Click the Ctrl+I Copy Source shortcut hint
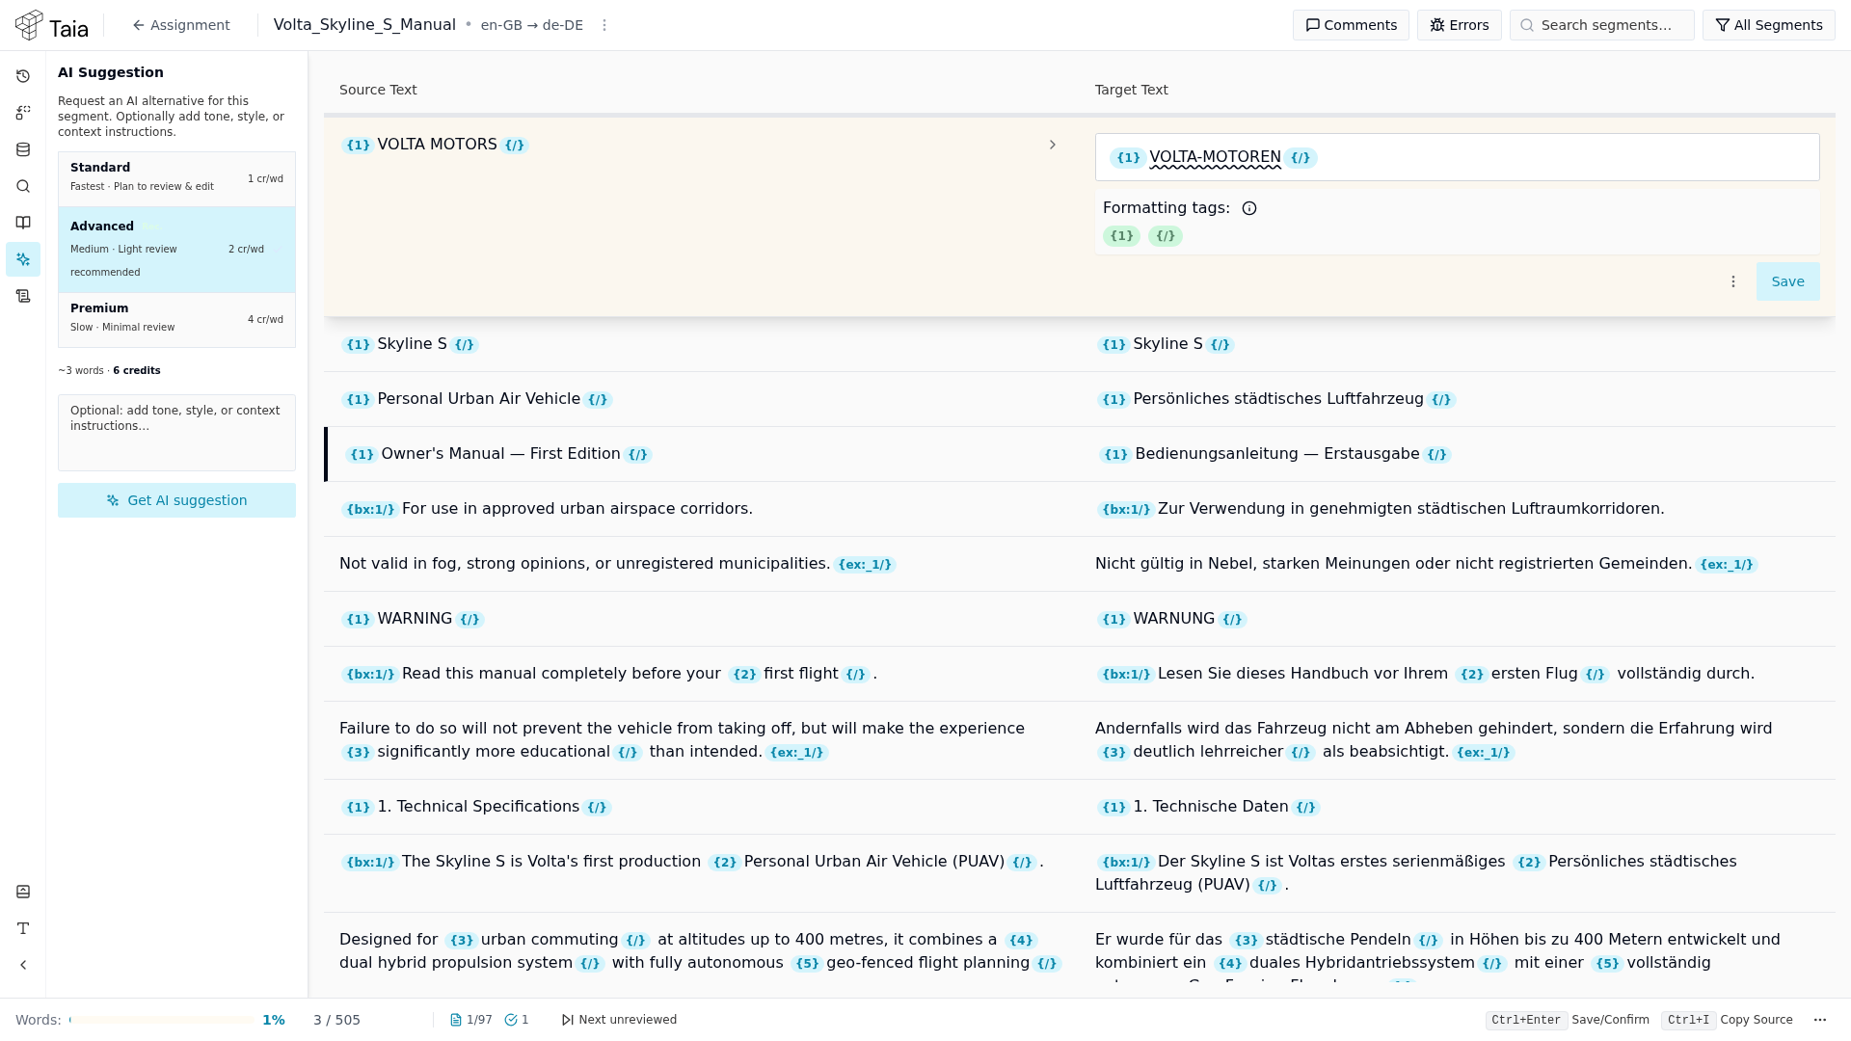The width and height of the screenshot is (1851, 1041). point(1727,1020)
